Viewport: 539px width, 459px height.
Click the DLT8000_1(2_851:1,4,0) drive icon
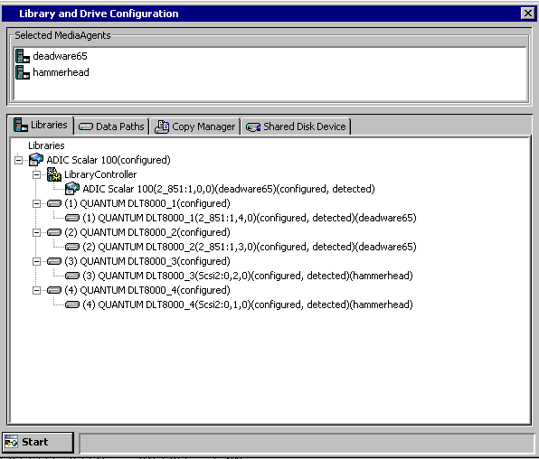coord(72,218)
